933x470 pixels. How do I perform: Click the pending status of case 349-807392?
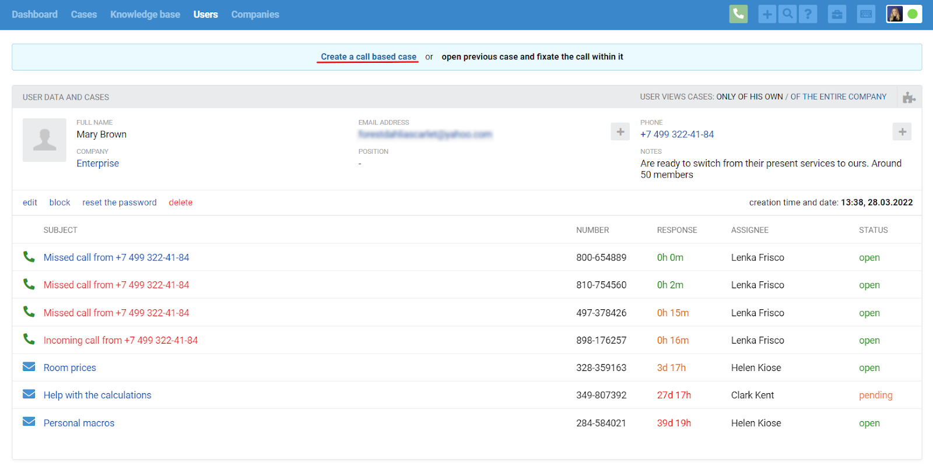point(876,395)
